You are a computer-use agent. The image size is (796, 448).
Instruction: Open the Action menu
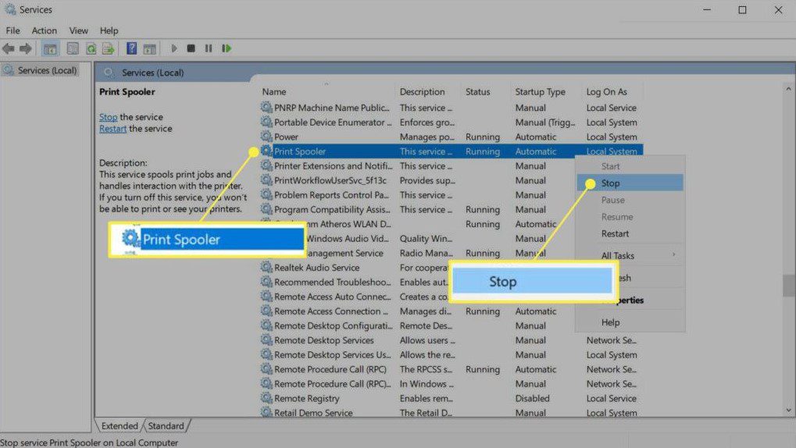[45, 30]
